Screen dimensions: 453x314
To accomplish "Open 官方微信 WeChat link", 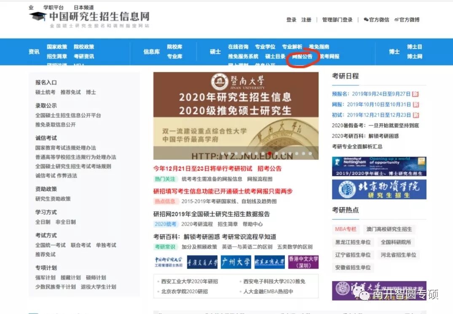I will [x=376, y=20].
